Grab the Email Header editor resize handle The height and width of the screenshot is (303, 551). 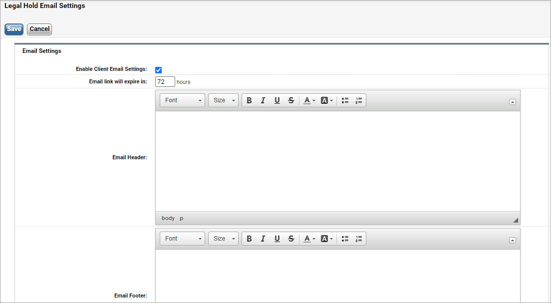click(516, 221)
